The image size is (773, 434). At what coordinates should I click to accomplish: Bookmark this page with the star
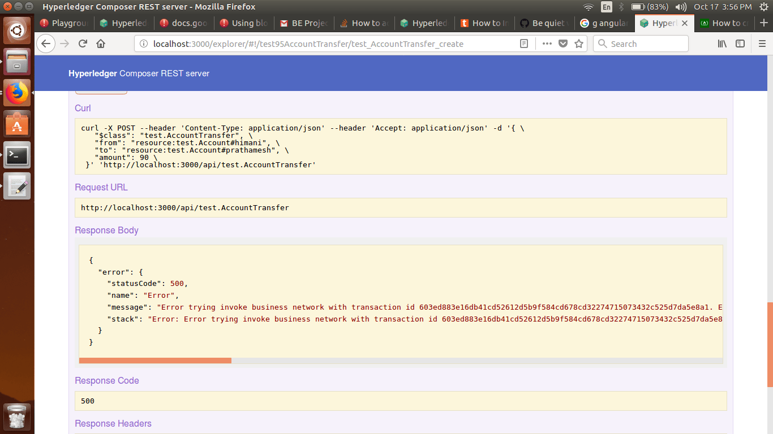point(578,44)
